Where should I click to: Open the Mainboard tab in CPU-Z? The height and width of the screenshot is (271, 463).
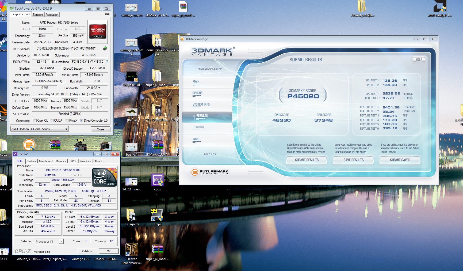[x=46, y=161]
